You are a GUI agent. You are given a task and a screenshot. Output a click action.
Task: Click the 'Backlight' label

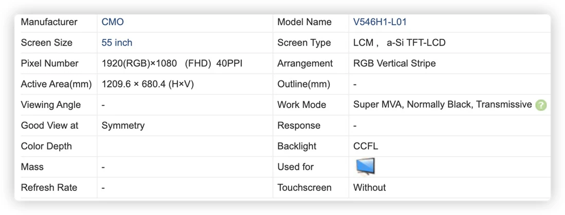[296, 146]
